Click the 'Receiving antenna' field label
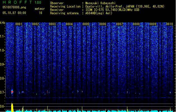Image resolution: width=176 pixels, height=112 pixels. pos(64,13)
